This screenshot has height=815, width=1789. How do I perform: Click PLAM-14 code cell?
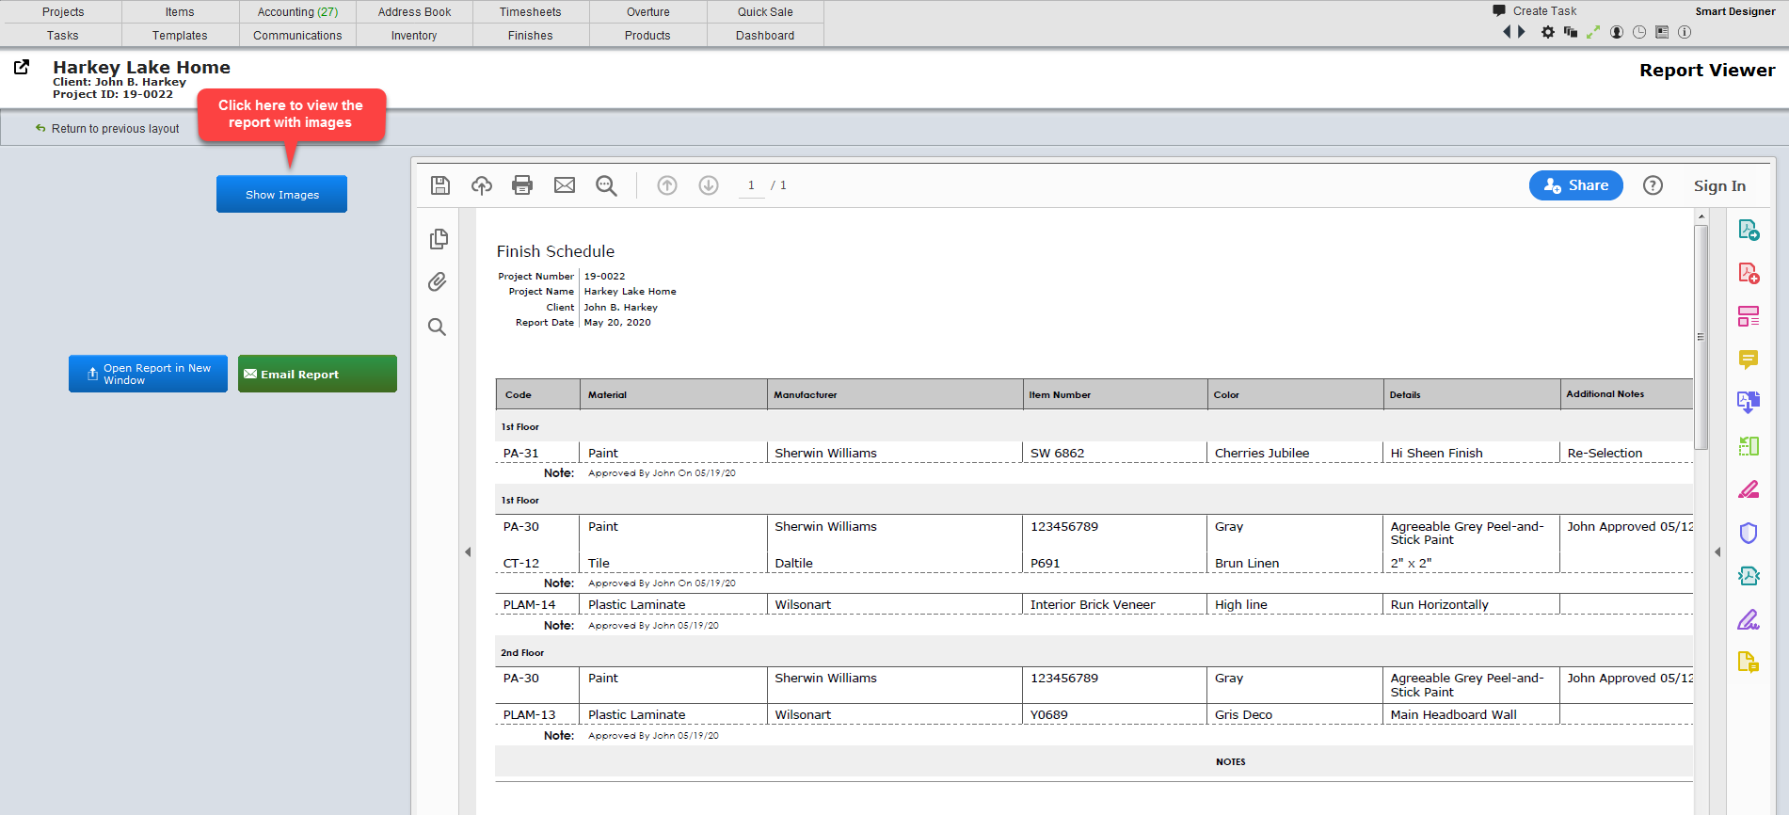tap(537, 604)
